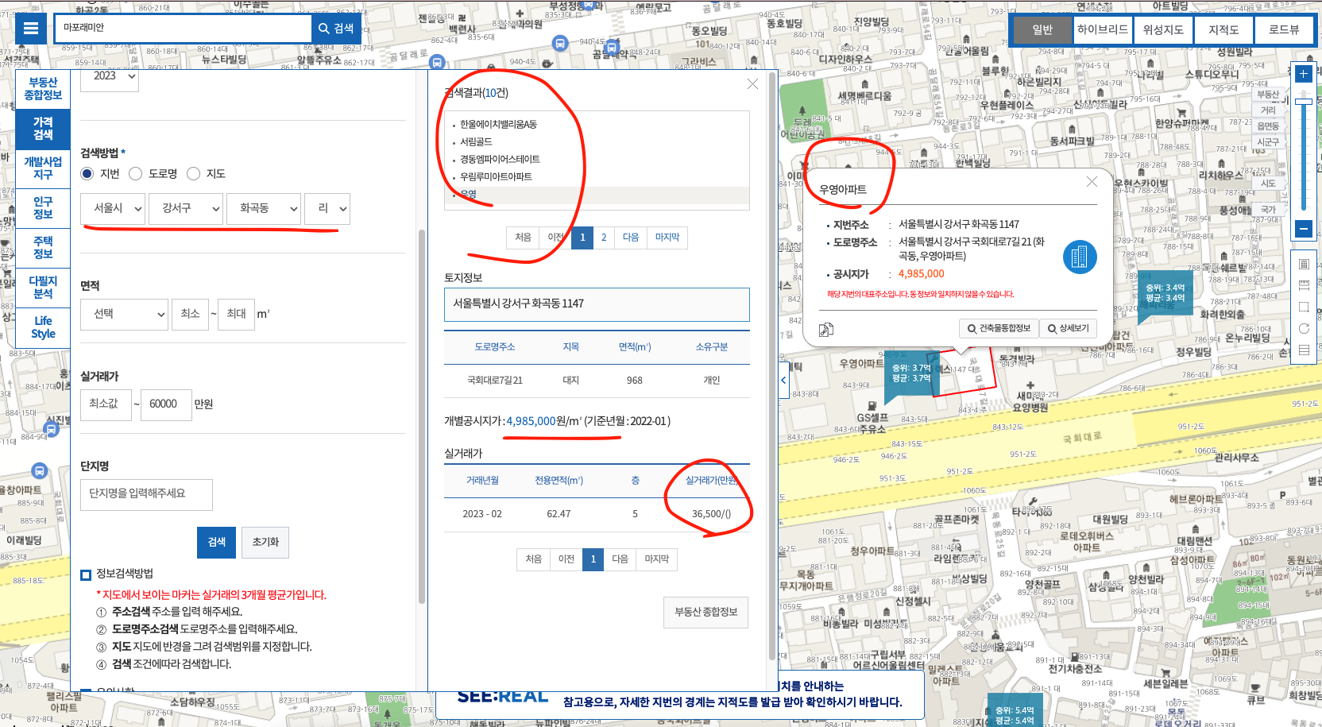Image resolution: width=1322 pixels, height=727 pixels.
Task: Click the copy-link document icon in popup
Action: (826, 329)
